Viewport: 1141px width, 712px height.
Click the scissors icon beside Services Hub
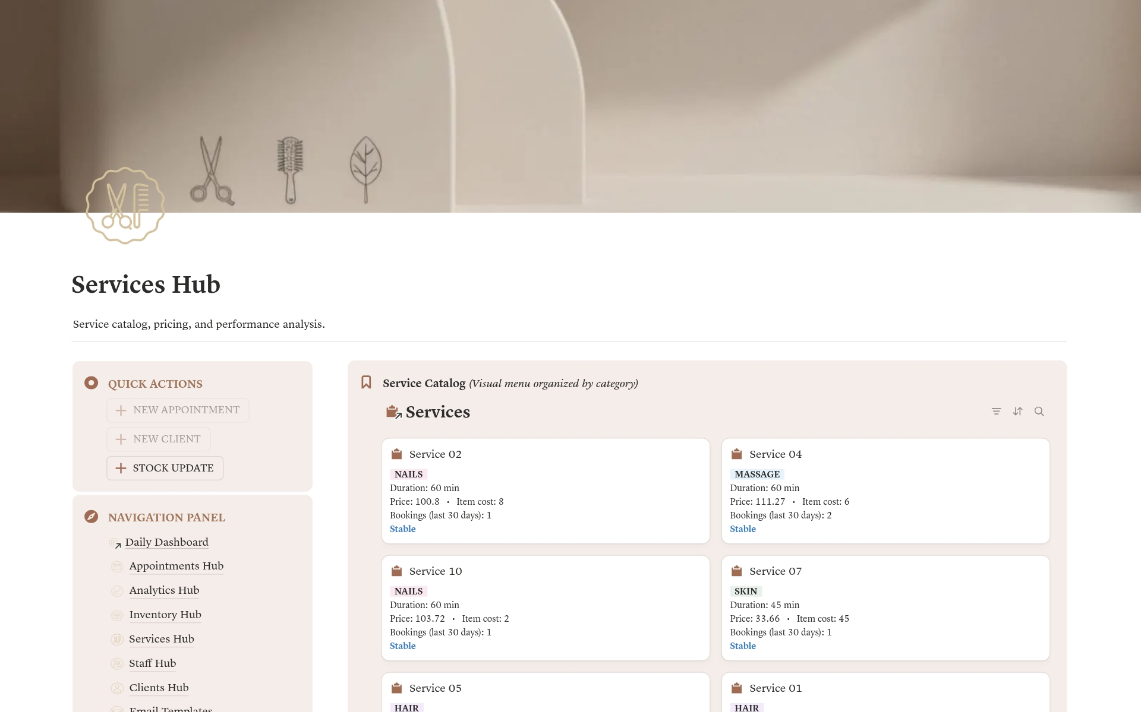point(116,640)
